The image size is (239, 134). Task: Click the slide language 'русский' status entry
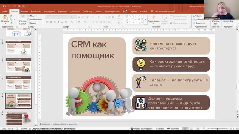click(24, 129)
